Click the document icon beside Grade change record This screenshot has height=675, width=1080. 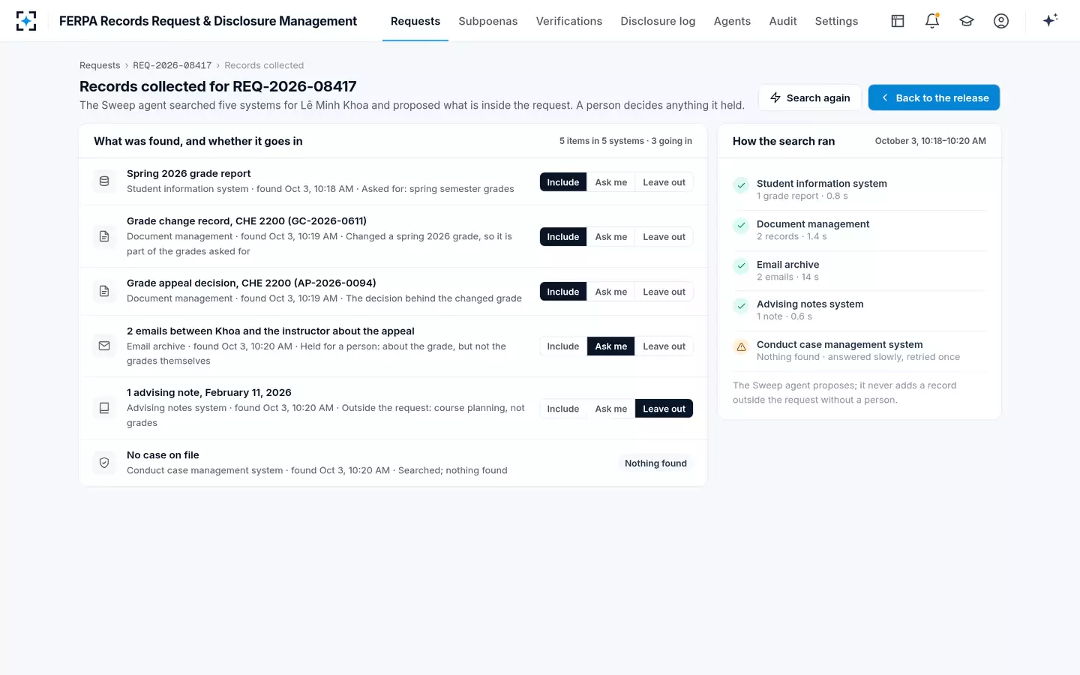[104, 236]
